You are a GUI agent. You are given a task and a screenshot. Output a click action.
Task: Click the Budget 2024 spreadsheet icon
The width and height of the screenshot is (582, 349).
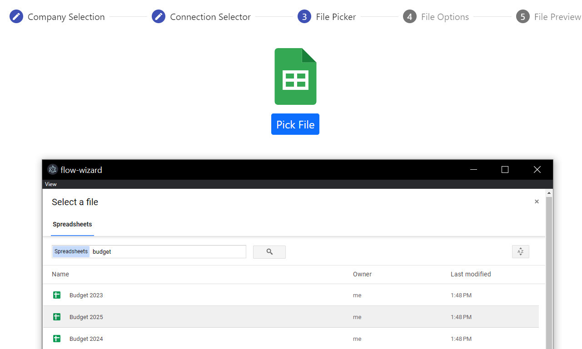tap(57, 339)
